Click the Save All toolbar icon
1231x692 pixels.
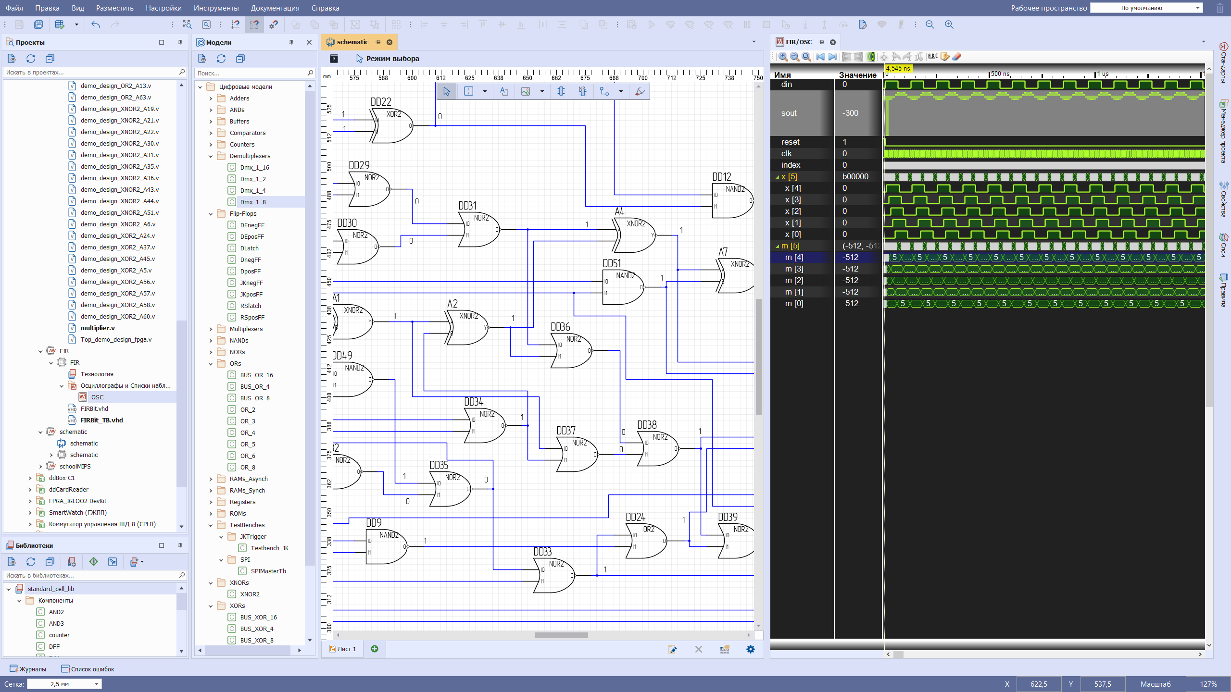pos(38,25)
